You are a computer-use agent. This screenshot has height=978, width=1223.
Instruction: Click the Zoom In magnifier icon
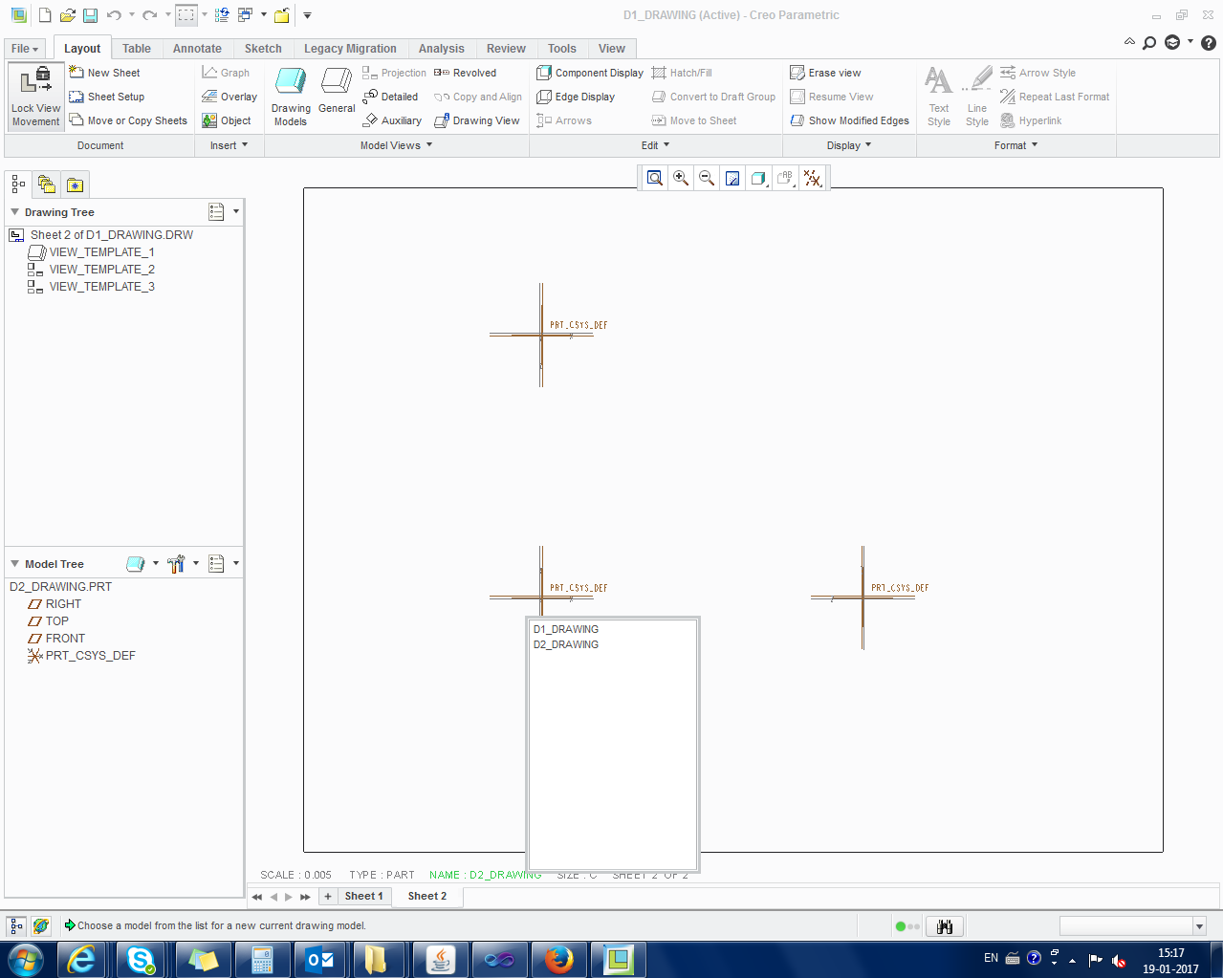[x=681, y=178]
